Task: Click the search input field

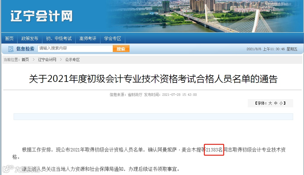Action: click(x=75, y=48)
